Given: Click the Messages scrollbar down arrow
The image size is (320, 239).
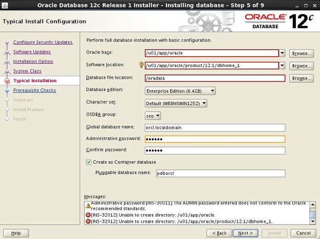Looking at the screenshot, I should [312, 221].
